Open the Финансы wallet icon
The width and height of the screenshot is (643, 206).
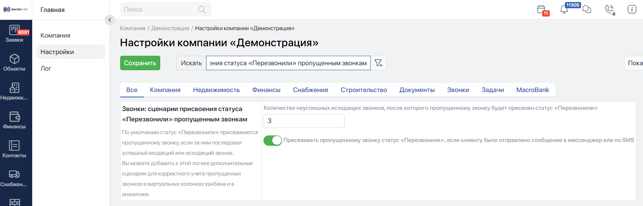14,116
